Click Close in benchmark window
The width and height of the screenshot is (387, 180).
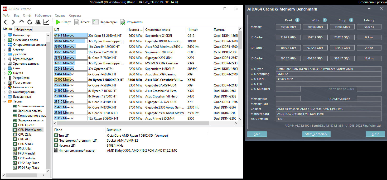click(375, 134)
